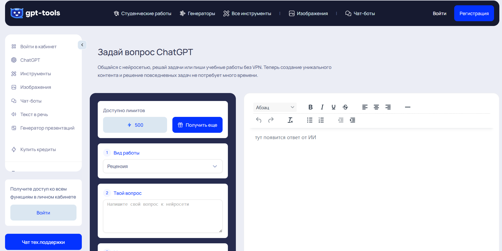The image size is (502, 251).
Task: Open Студенческие работы in the top menu
Action: coord(142,14)
